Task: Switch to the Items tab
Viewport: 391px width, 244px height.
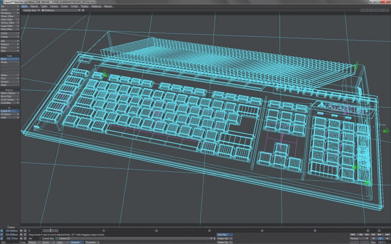Action: tap(24, 6)
